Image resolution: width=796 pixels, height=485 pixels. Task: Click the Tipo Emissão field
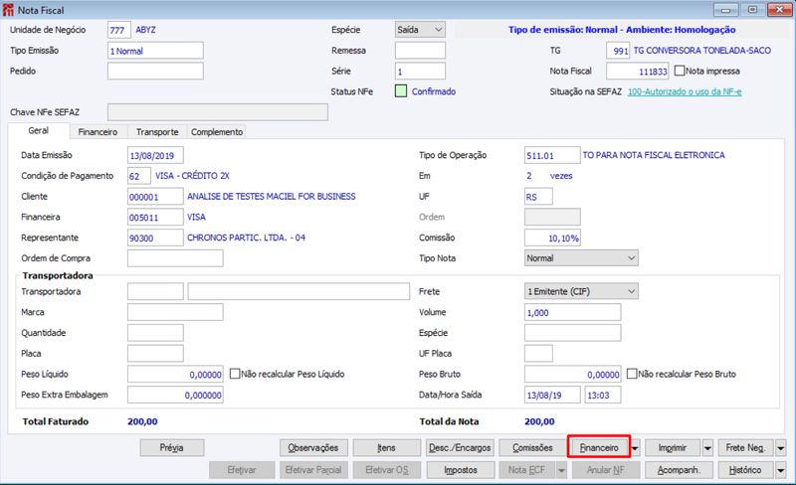click(155, 51)
